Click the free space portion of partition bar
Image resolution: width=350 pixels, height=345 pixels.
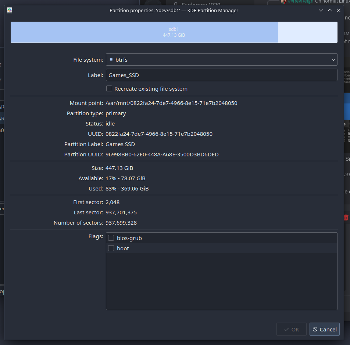(x=308, y=32)
